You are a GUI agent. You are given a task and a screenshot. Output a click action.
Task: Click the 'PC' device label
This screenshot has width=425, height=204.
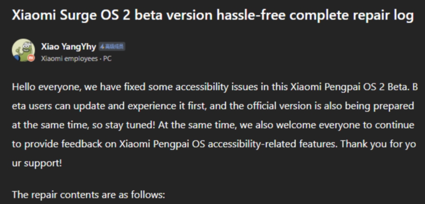click(107, 59)
